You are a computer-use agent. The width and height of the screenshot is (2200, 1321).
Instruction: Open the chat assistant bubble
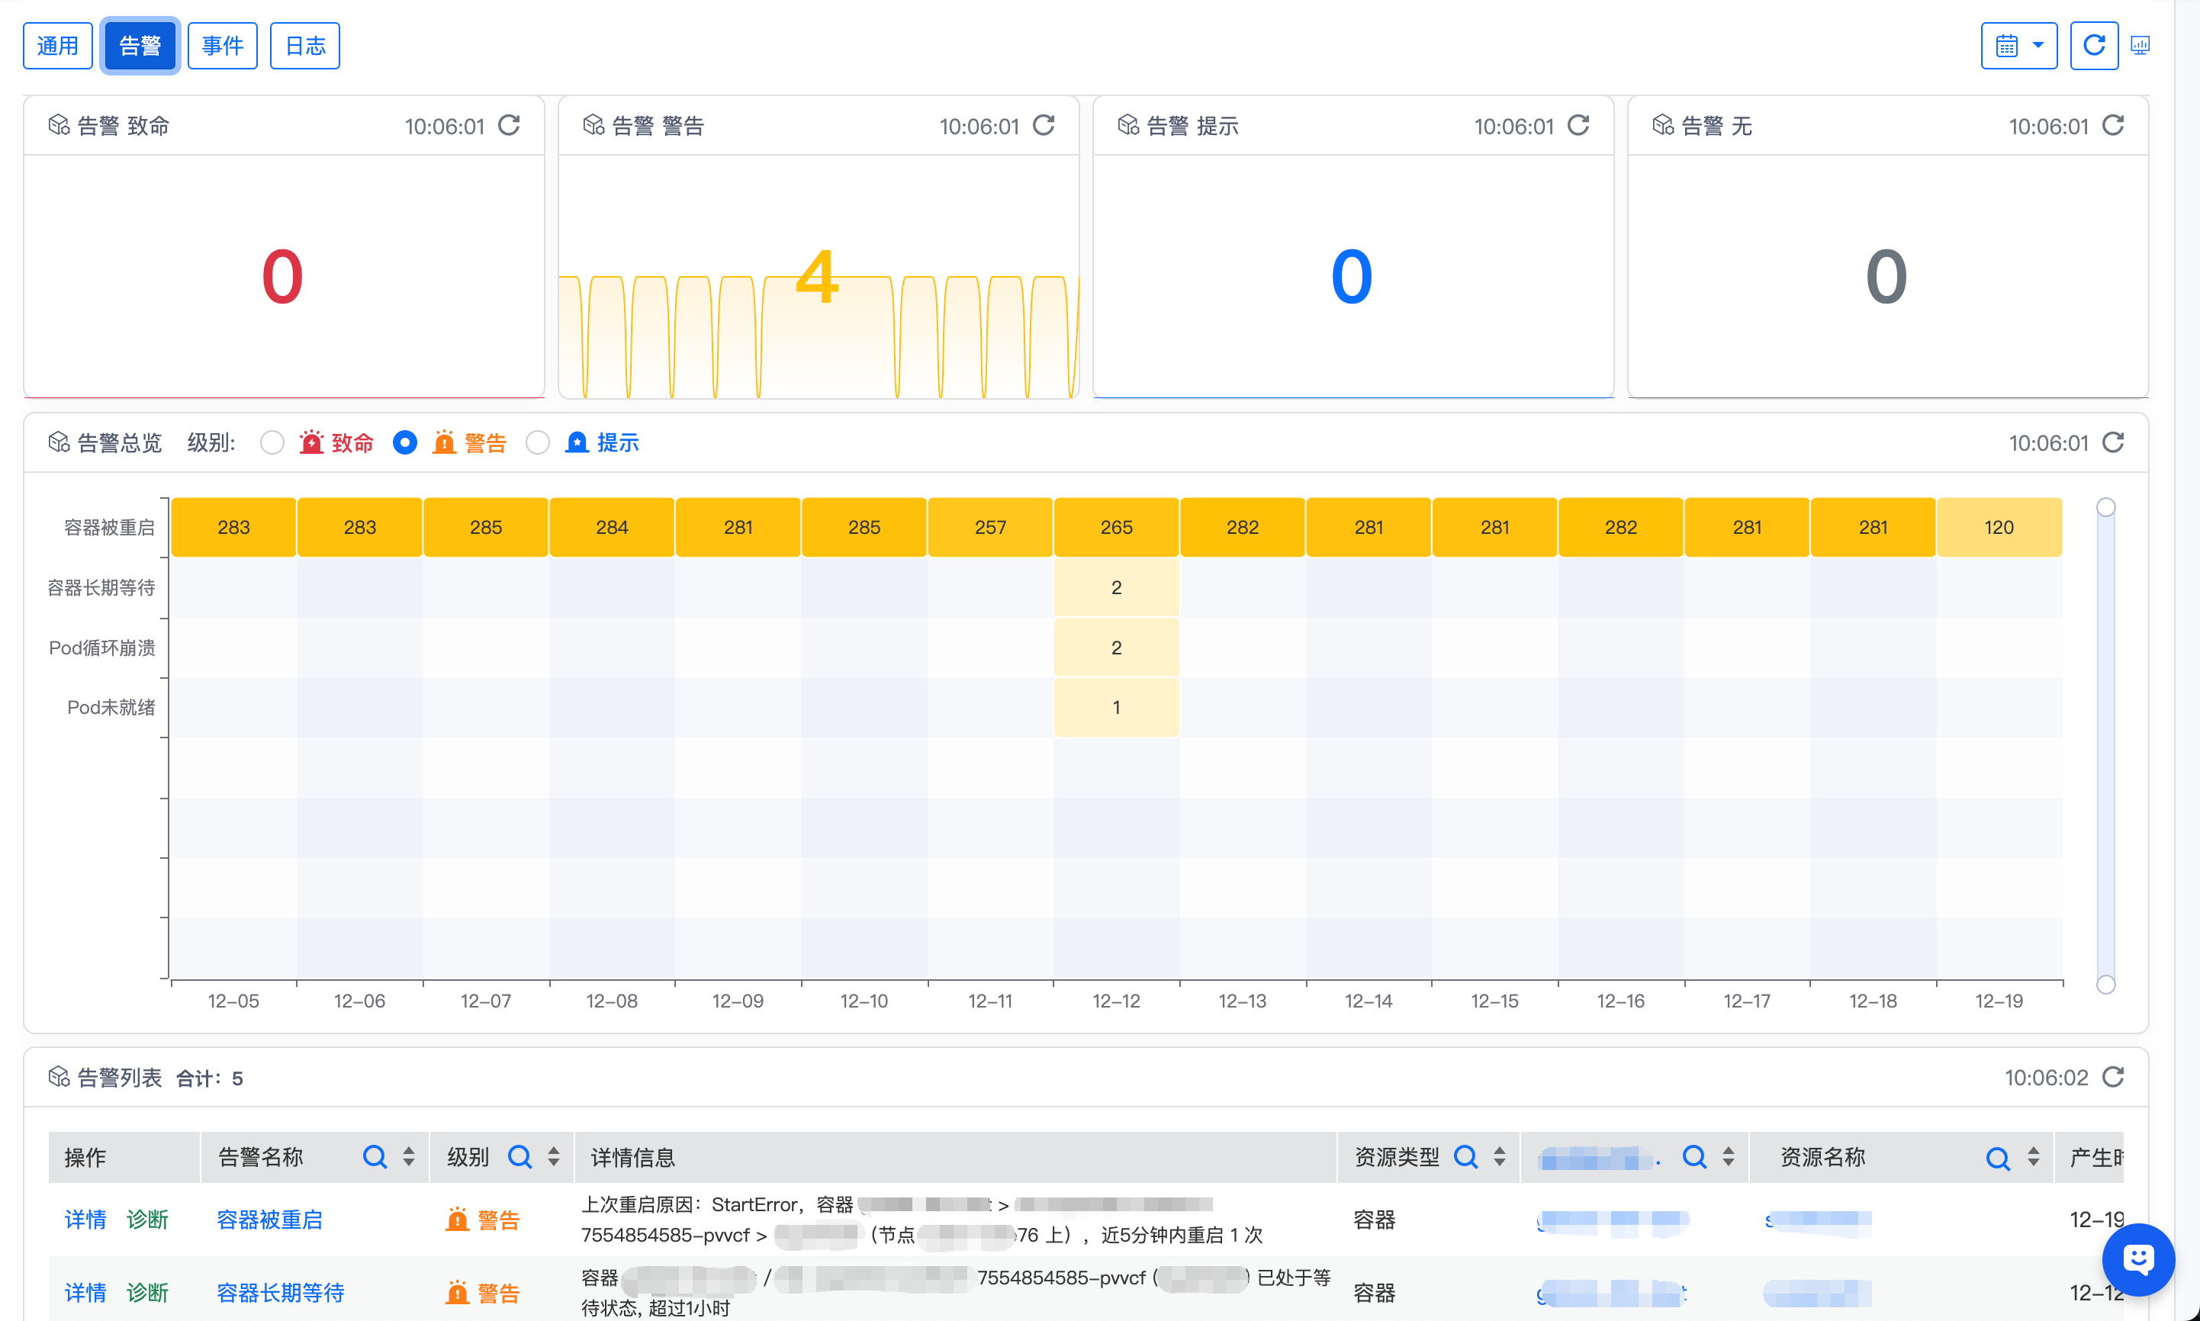(x=2137, y=1258)
